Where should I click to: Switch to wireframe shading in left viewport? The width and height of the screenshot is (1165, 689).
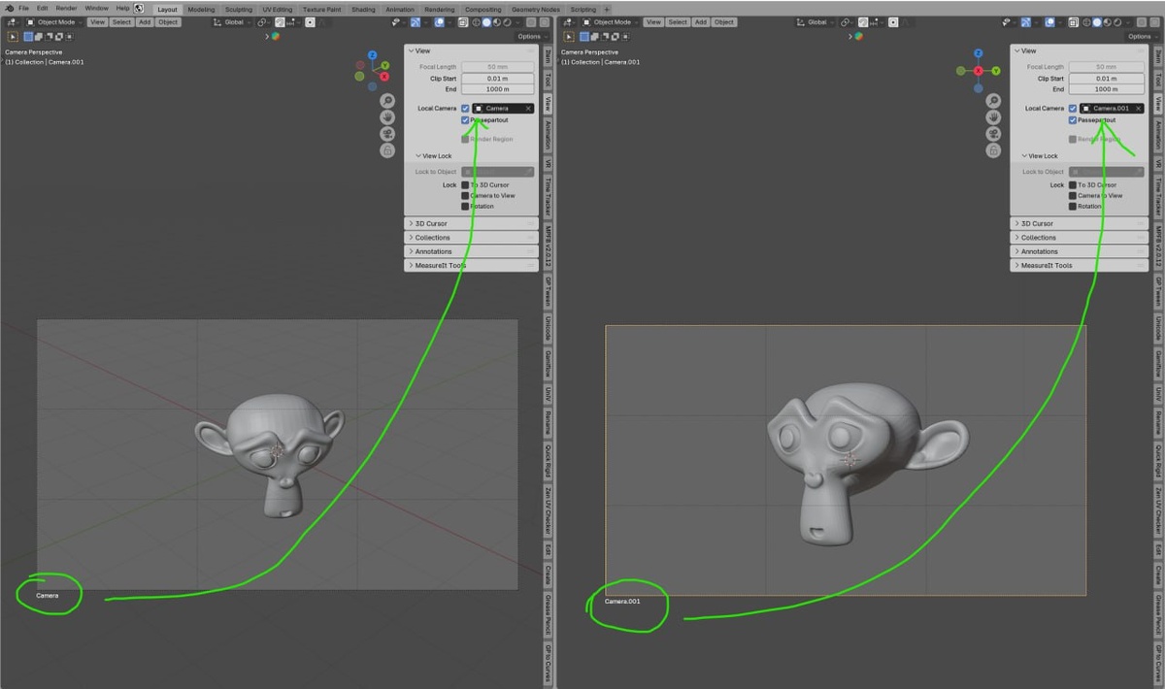(x=476, y=21)
